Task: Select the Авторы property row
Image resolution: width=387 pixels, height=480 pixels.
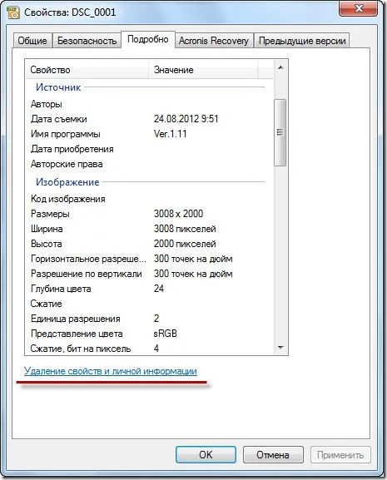Action: pyautogui.click(x=150, y=104)
